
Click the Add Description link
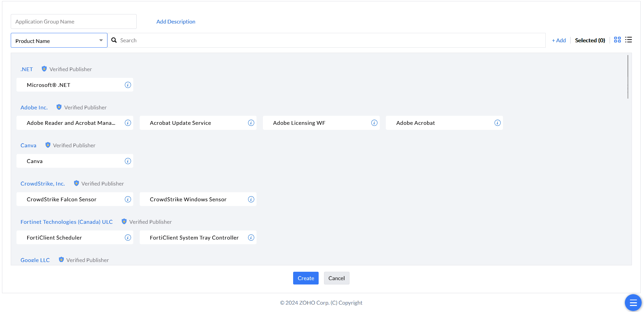tap(176, 21)
